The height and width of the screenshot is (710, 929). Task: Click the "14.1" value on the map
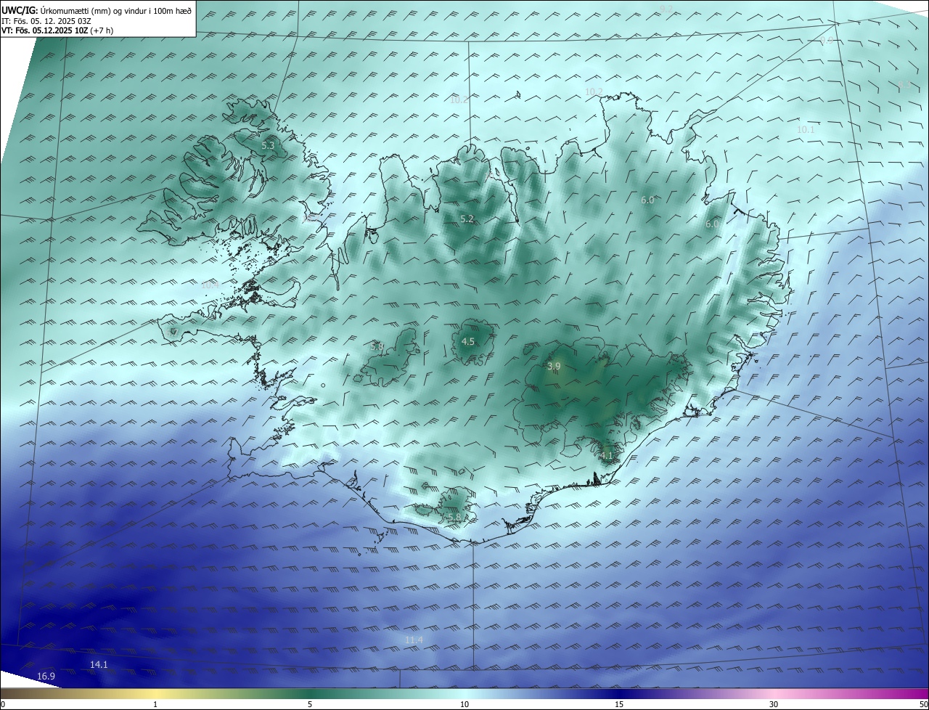pyautogui.click(x=99, y=664)
